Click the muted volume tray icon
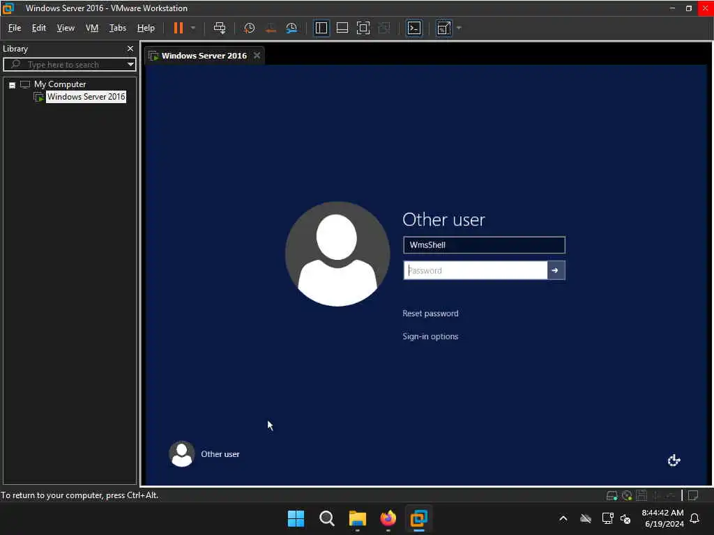The width and height of the screenshot is (714, 535). [x=625, y=518]
